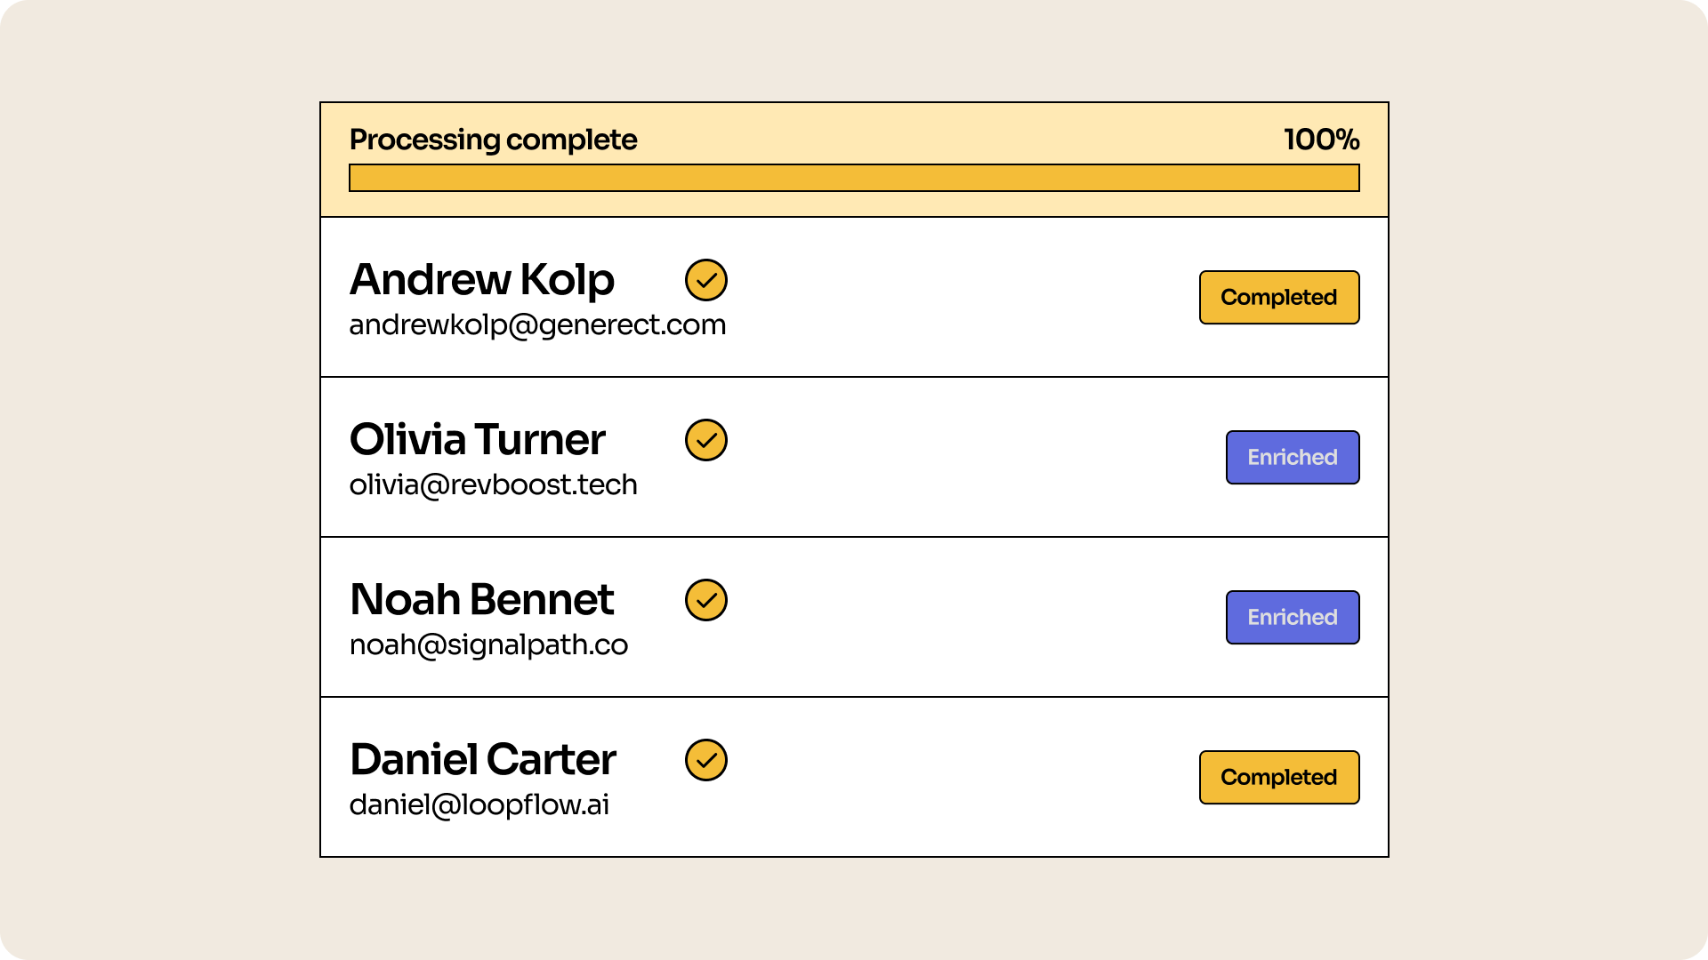Viewport: 1708px width, 960px height.
Task: Open the daniel@loopflow.ai email address
Action: [x=479, y=805]
